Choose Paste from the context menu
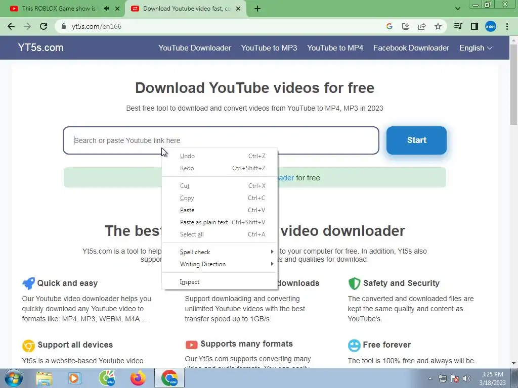The width and height of the screenshot is (518, 388). click(x=220, y=210)
